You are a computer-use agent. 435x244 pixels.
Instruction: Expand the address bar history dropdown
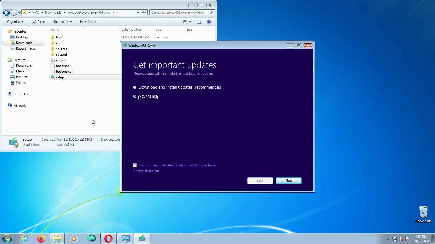pyautogui.click(x=138, y=13)
